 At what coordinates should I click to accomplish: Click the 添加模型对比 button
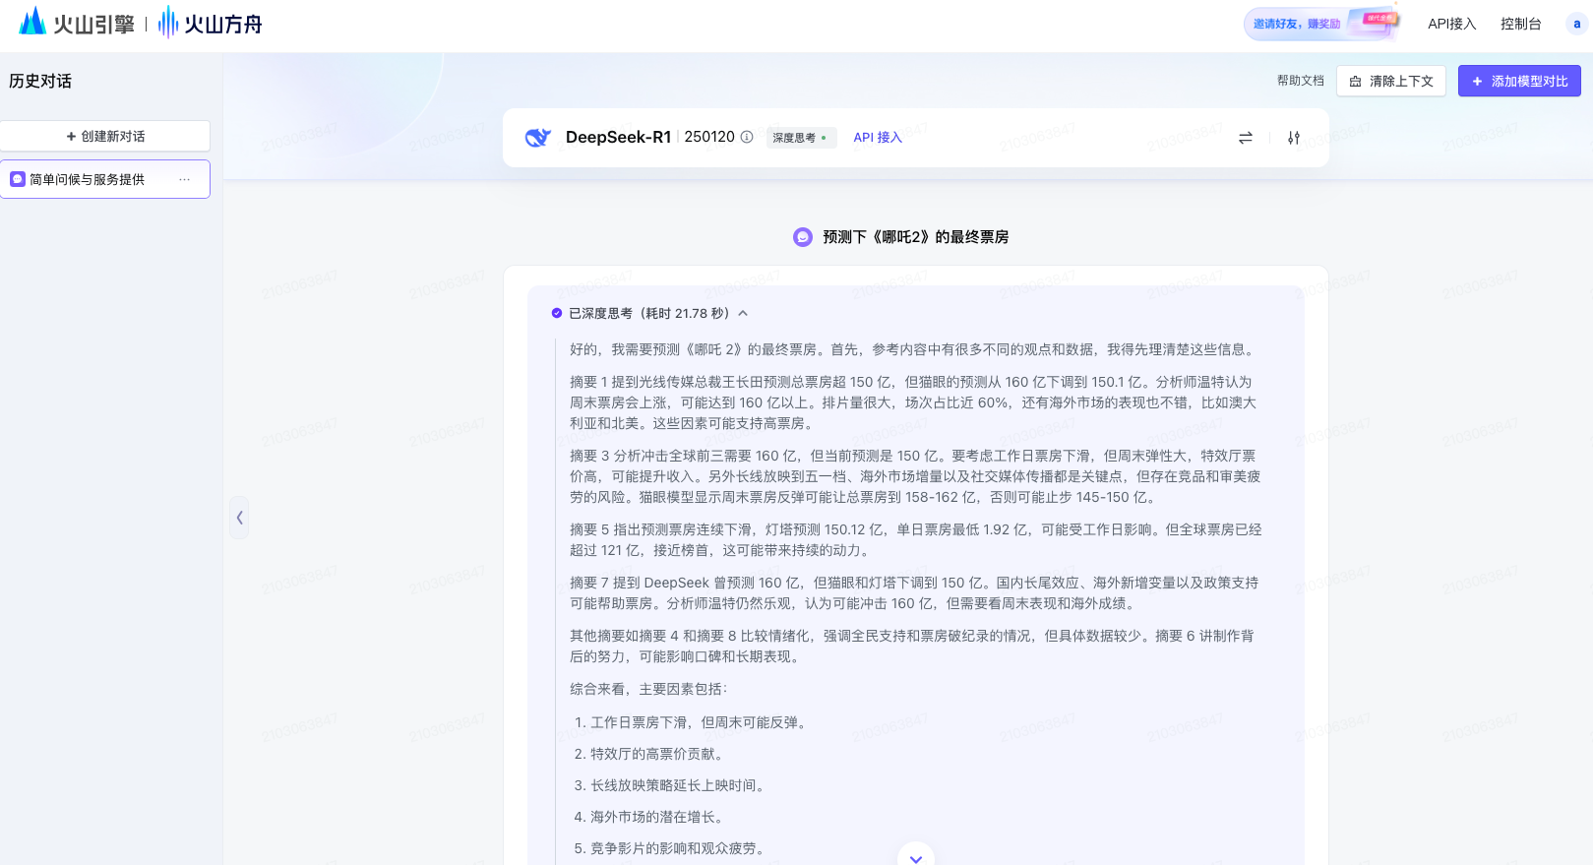point(1519,81)
